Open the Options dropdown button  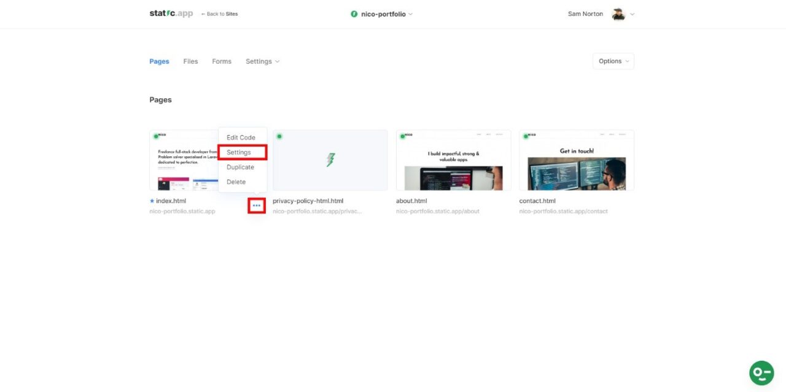point(613,61)
